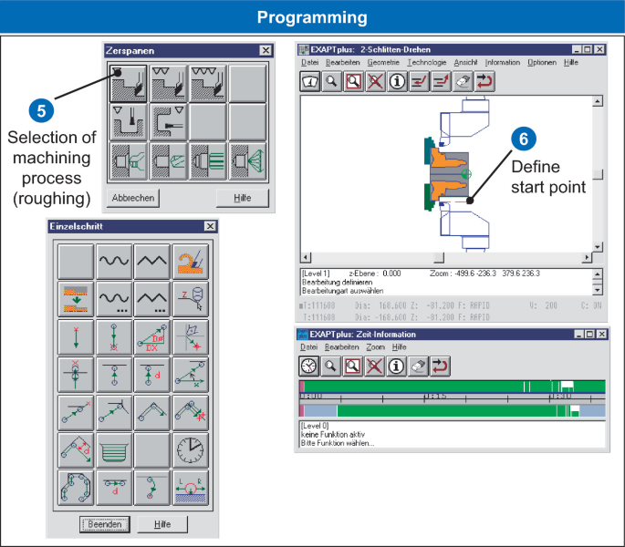
Task: Select the sine wave icon in top row
Action: point(114,262)
